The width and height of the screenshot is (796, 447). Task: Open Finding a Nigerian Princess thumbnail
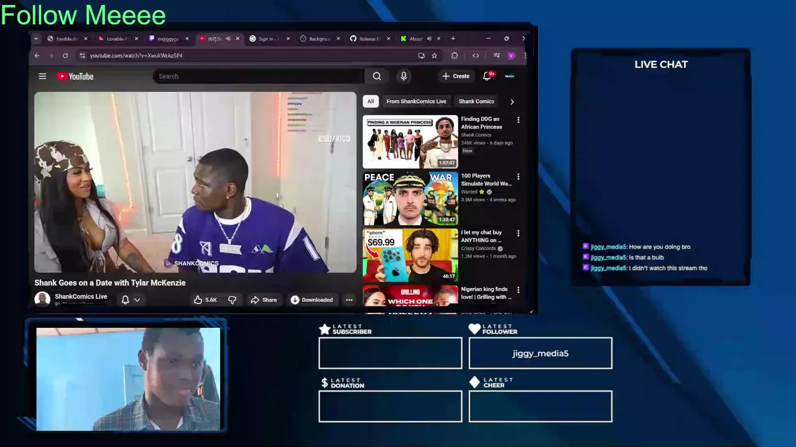tap(410, 142)
